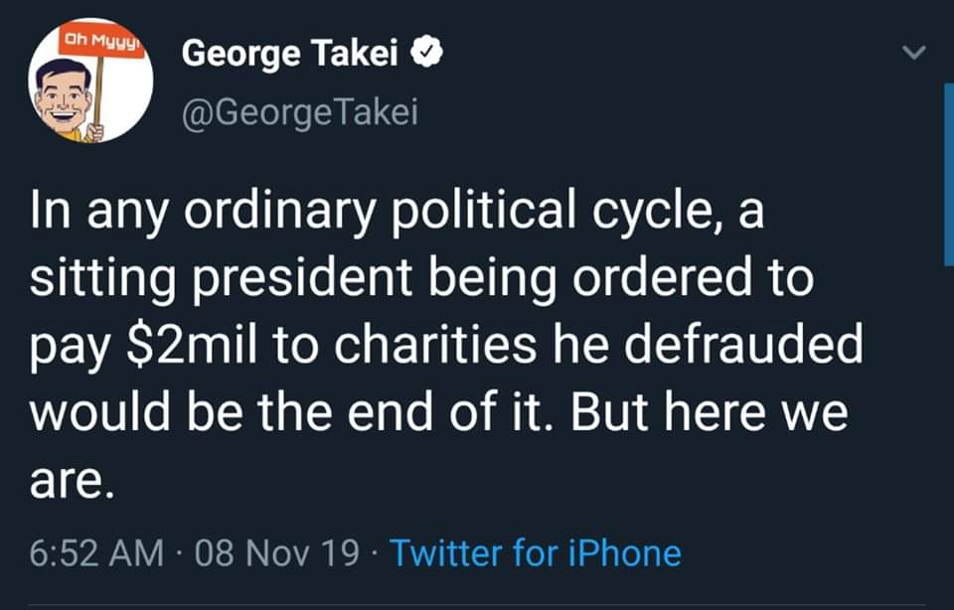Open the @GeorgeTakei handle
The image size is (954, 610).
tap(298, 114)
